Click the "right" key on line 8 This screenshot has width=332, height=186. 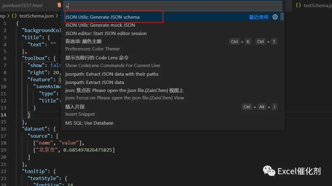tap(38, 72)
